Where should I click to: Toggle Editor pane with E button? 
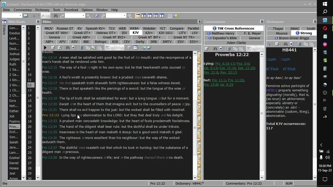tap(162, 16)
